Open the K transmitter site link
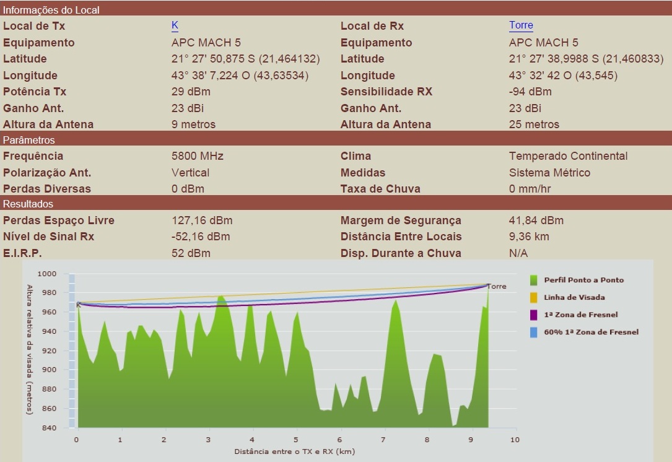The width and height of the screenshot is (672, 462). click(175, 25)
